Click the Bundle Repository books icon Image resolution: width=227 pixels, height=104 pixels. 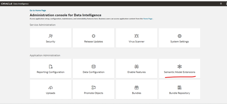[179, 87]
